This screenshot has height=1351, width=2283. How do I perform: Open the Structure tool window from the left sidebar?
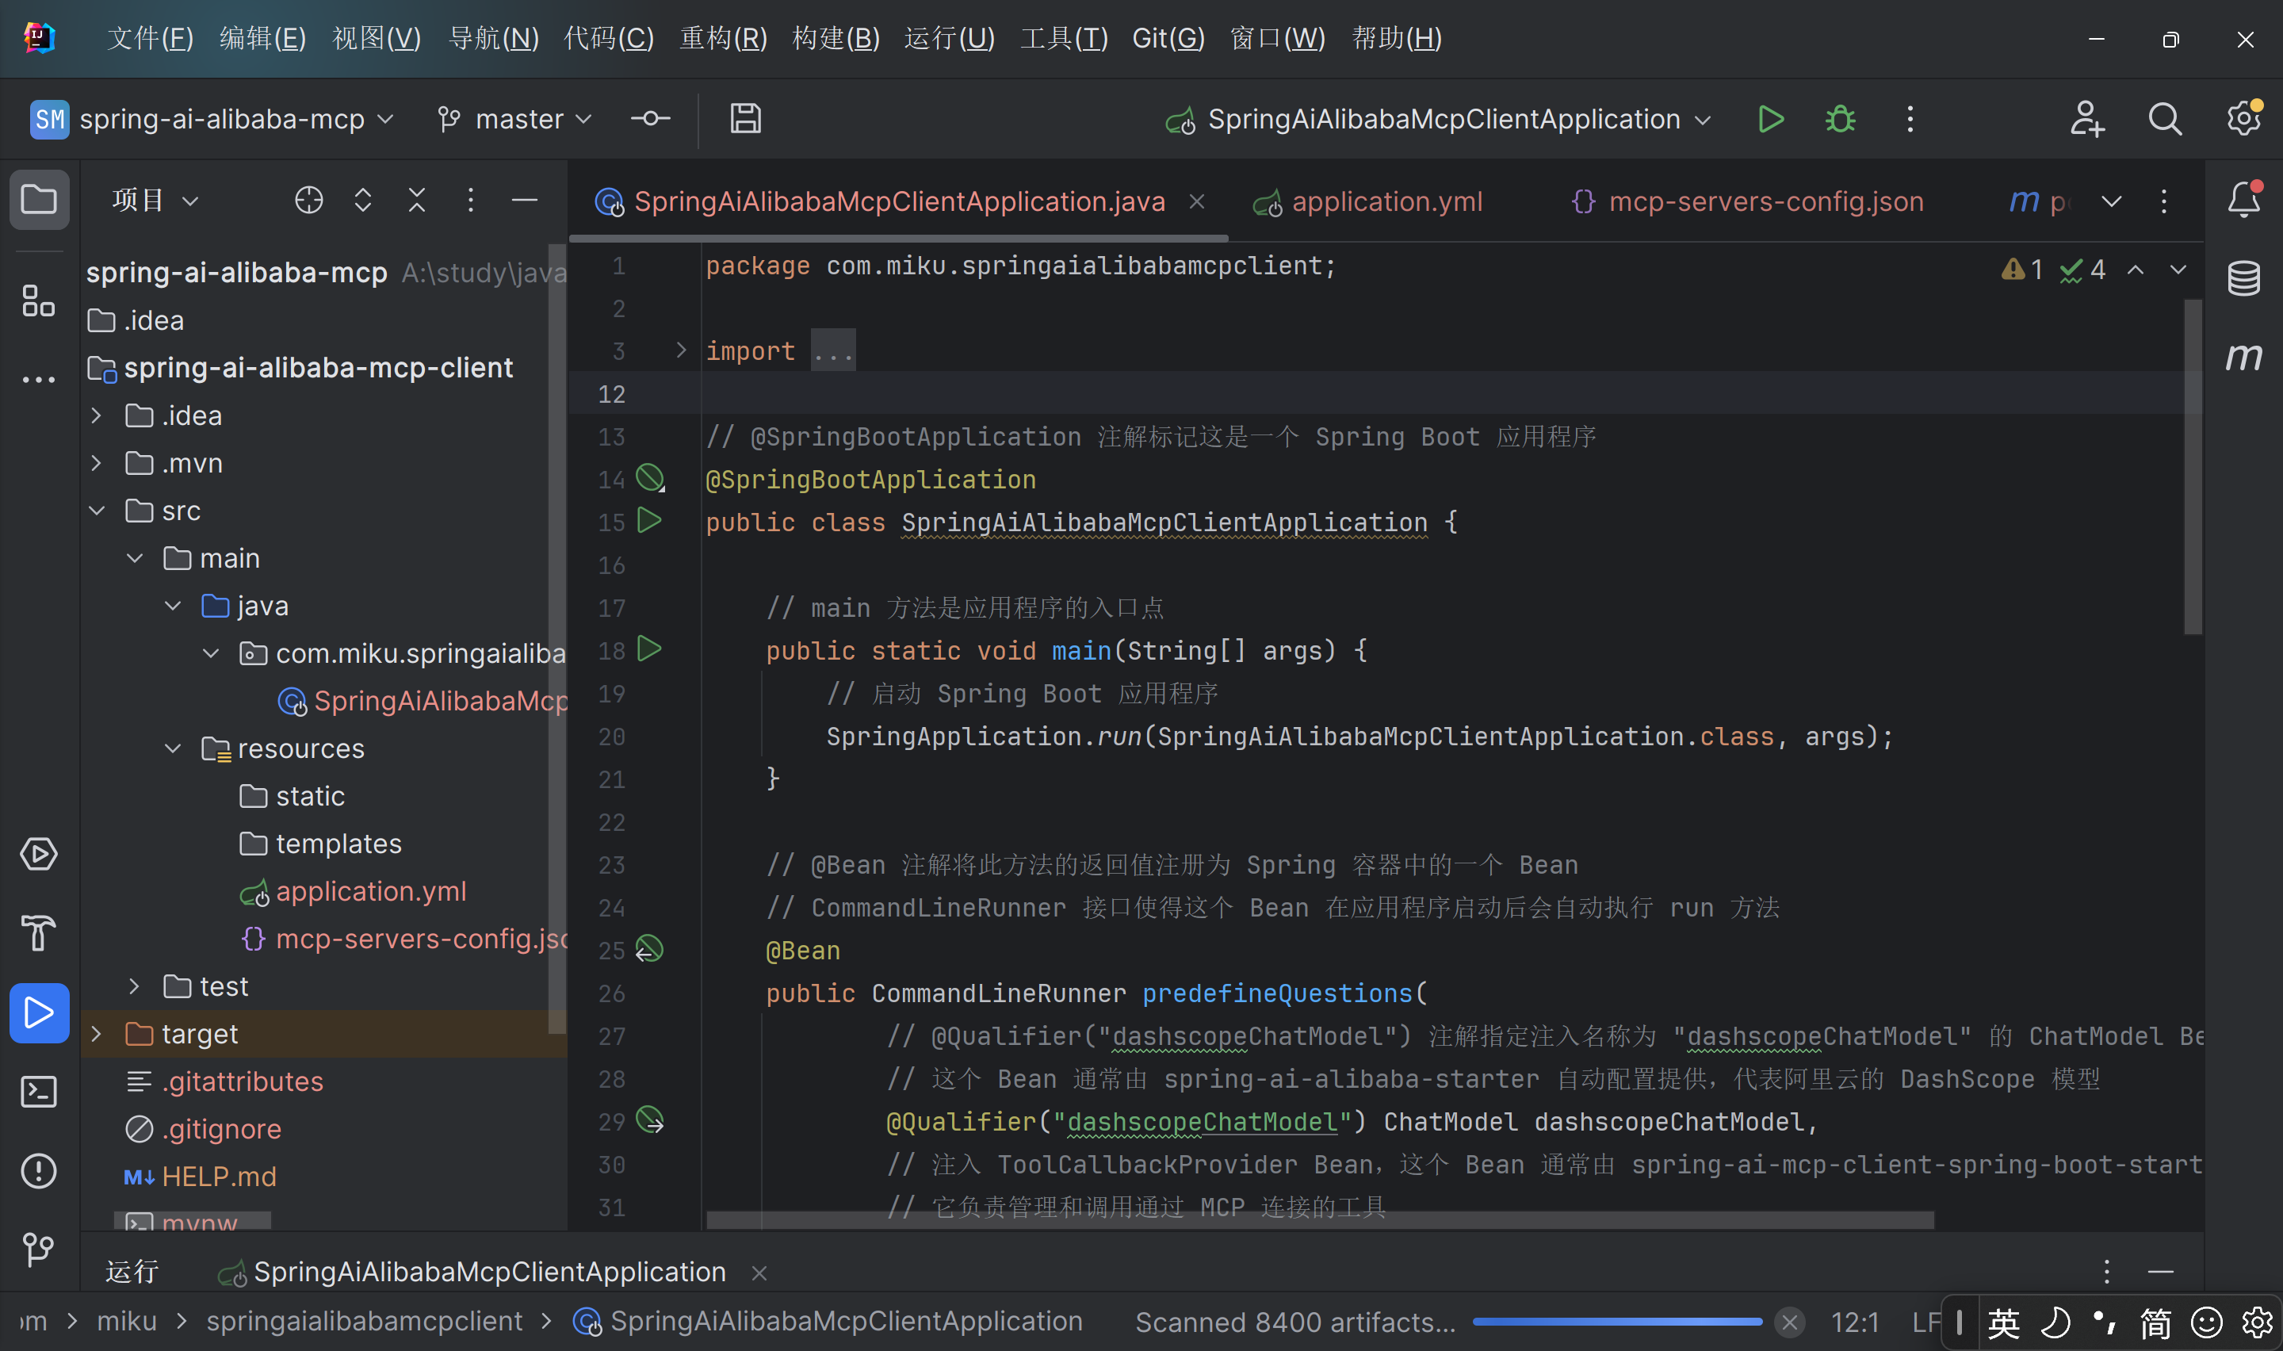[38, 301]
